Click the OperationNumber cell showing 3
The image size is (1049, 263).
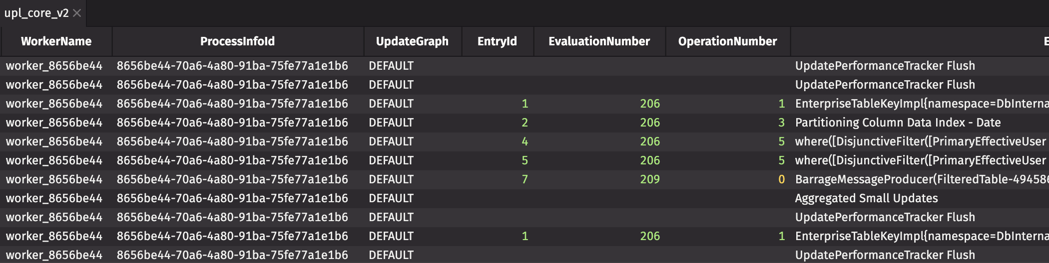tap(781, 123)
